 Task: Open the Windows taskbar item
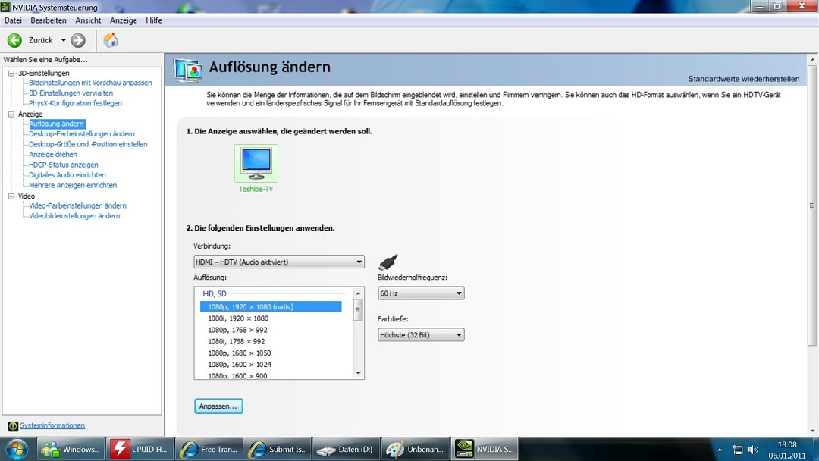pos(71,449)
